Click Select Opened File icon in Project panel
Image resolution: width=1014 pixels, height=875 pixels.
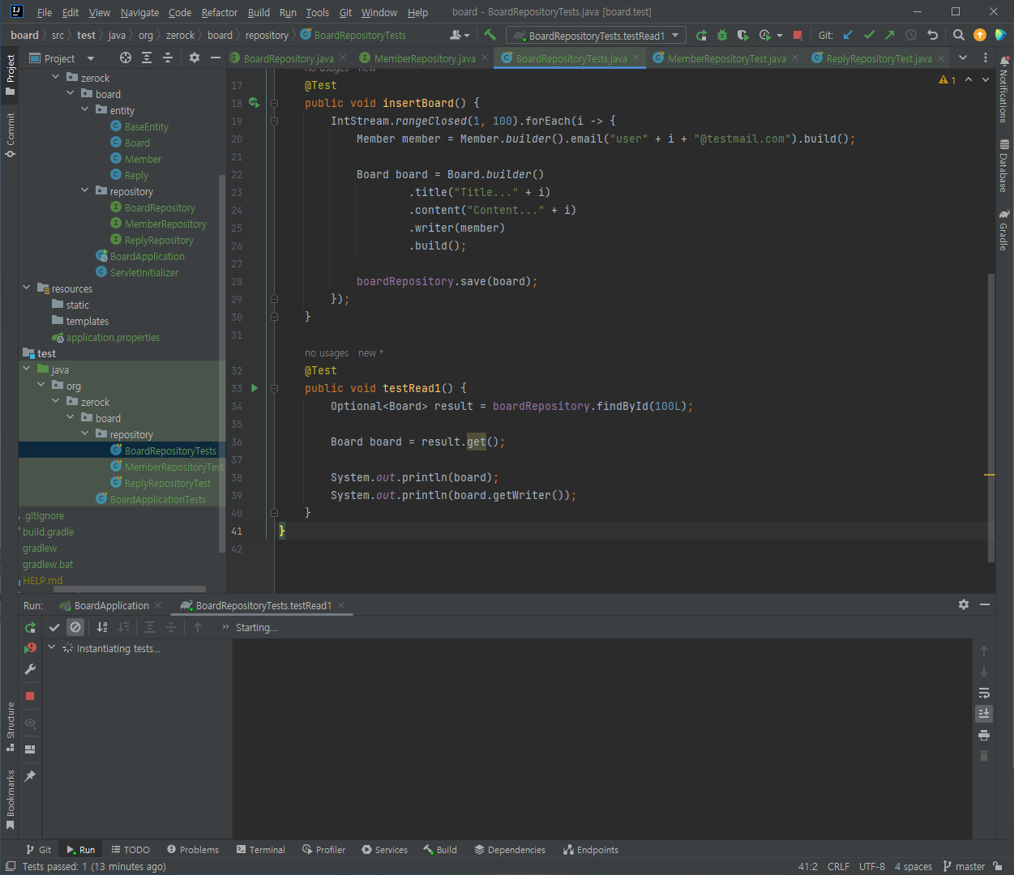[125, 58]
